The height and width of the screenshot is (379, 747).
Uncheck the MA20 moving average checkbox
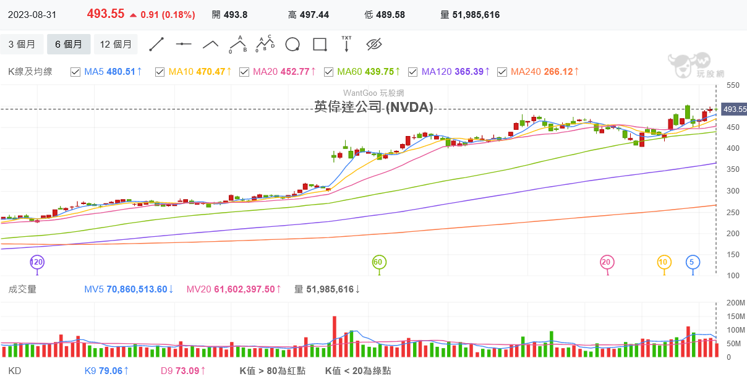(x=244, y=72)
